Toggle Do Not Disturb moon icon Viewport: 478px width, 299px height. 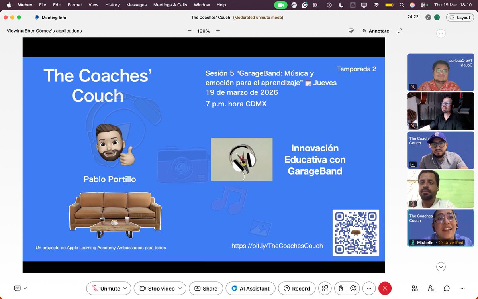[x=341, y=5]
